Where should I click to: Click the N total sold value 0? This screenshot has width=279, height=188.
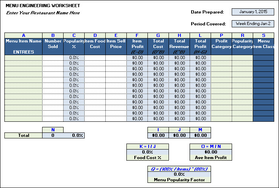click(53, 136)
